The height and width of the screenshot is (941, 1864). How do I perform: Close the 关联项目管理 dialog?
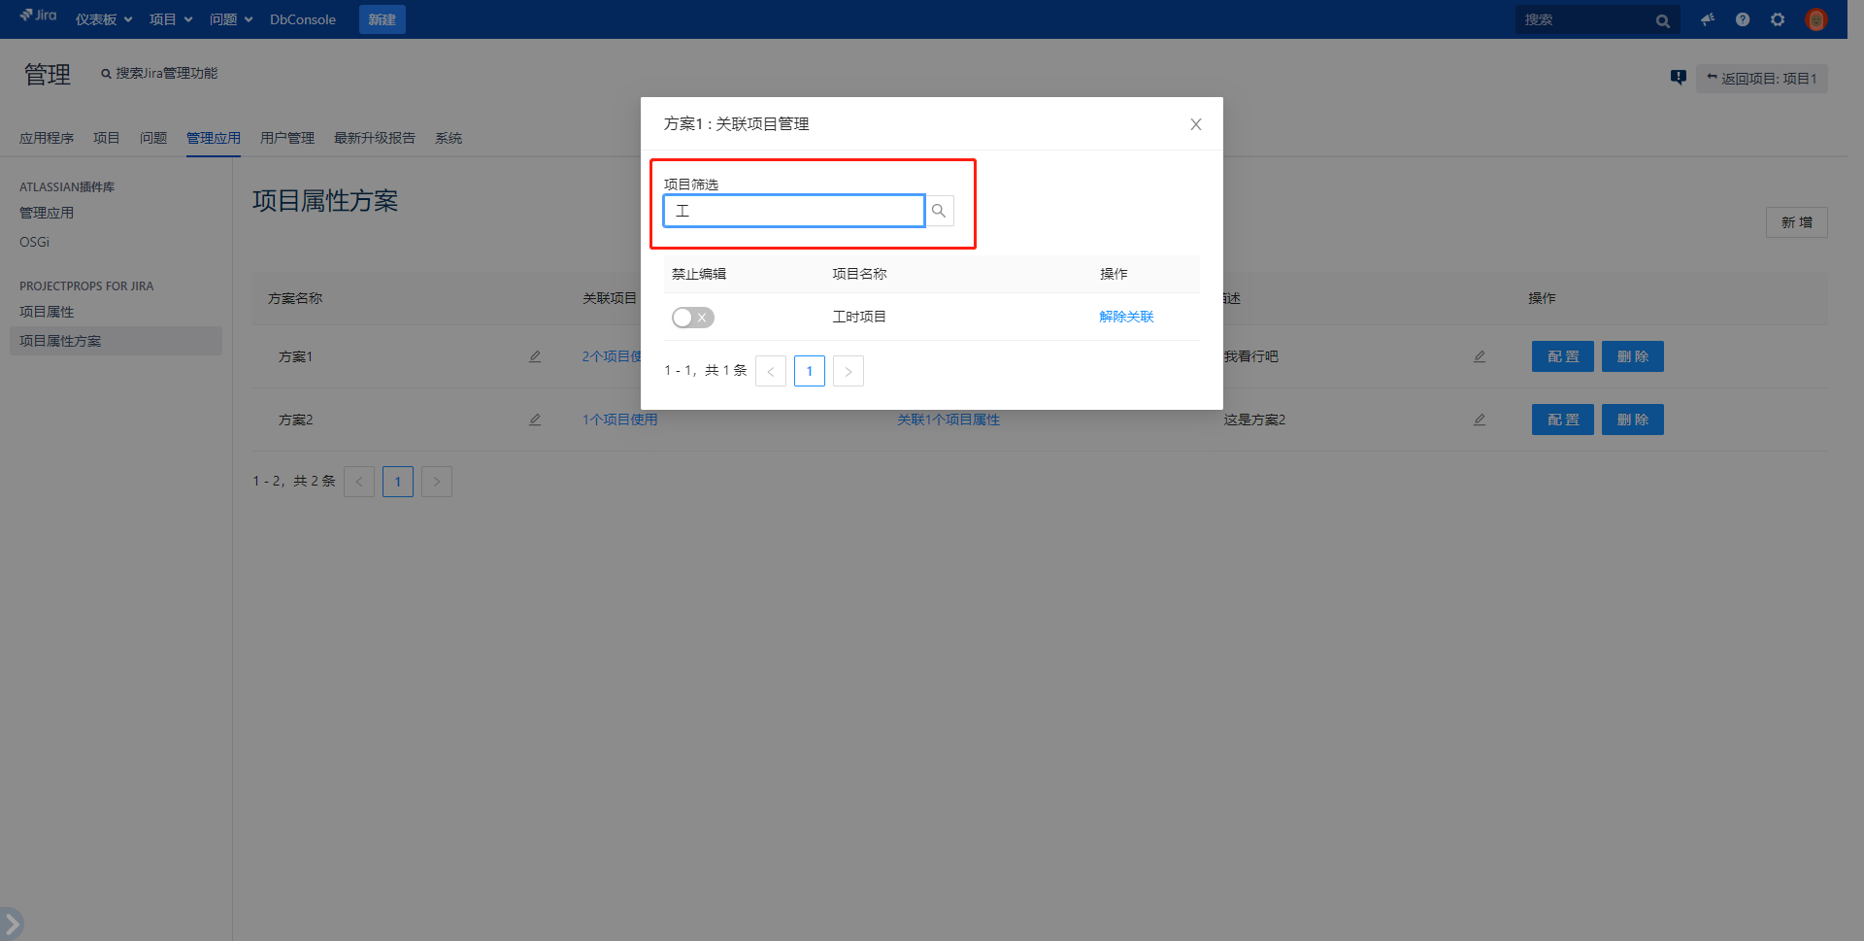tap(1196, 124)
